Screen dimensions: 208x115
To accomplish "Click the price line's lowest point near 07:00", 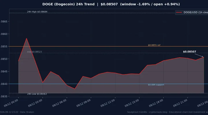I will pos(75,89).
